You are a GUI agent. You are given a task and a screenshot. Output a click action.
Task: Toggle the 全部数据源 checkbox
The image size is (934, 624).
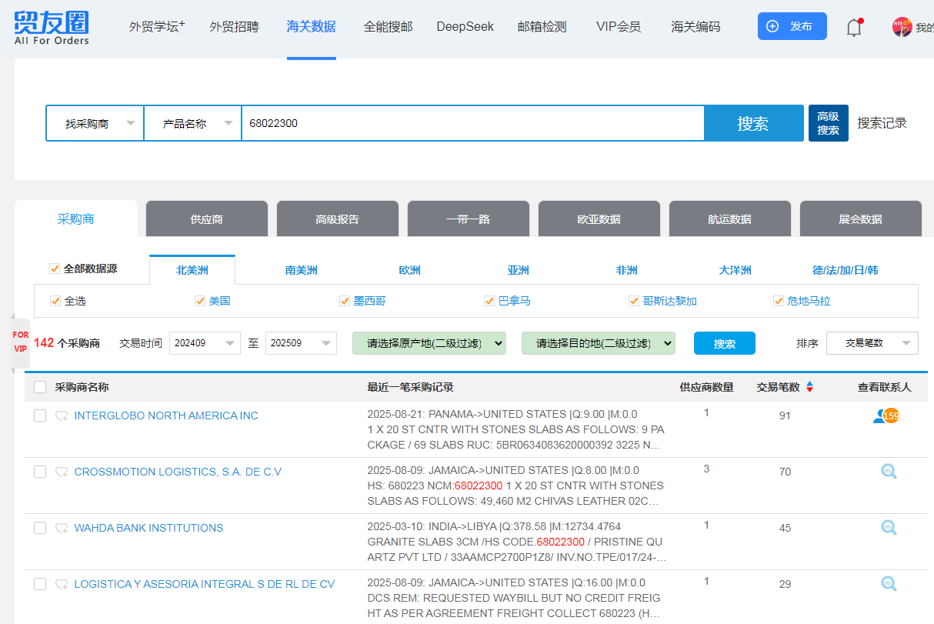[x=55, y=269]
